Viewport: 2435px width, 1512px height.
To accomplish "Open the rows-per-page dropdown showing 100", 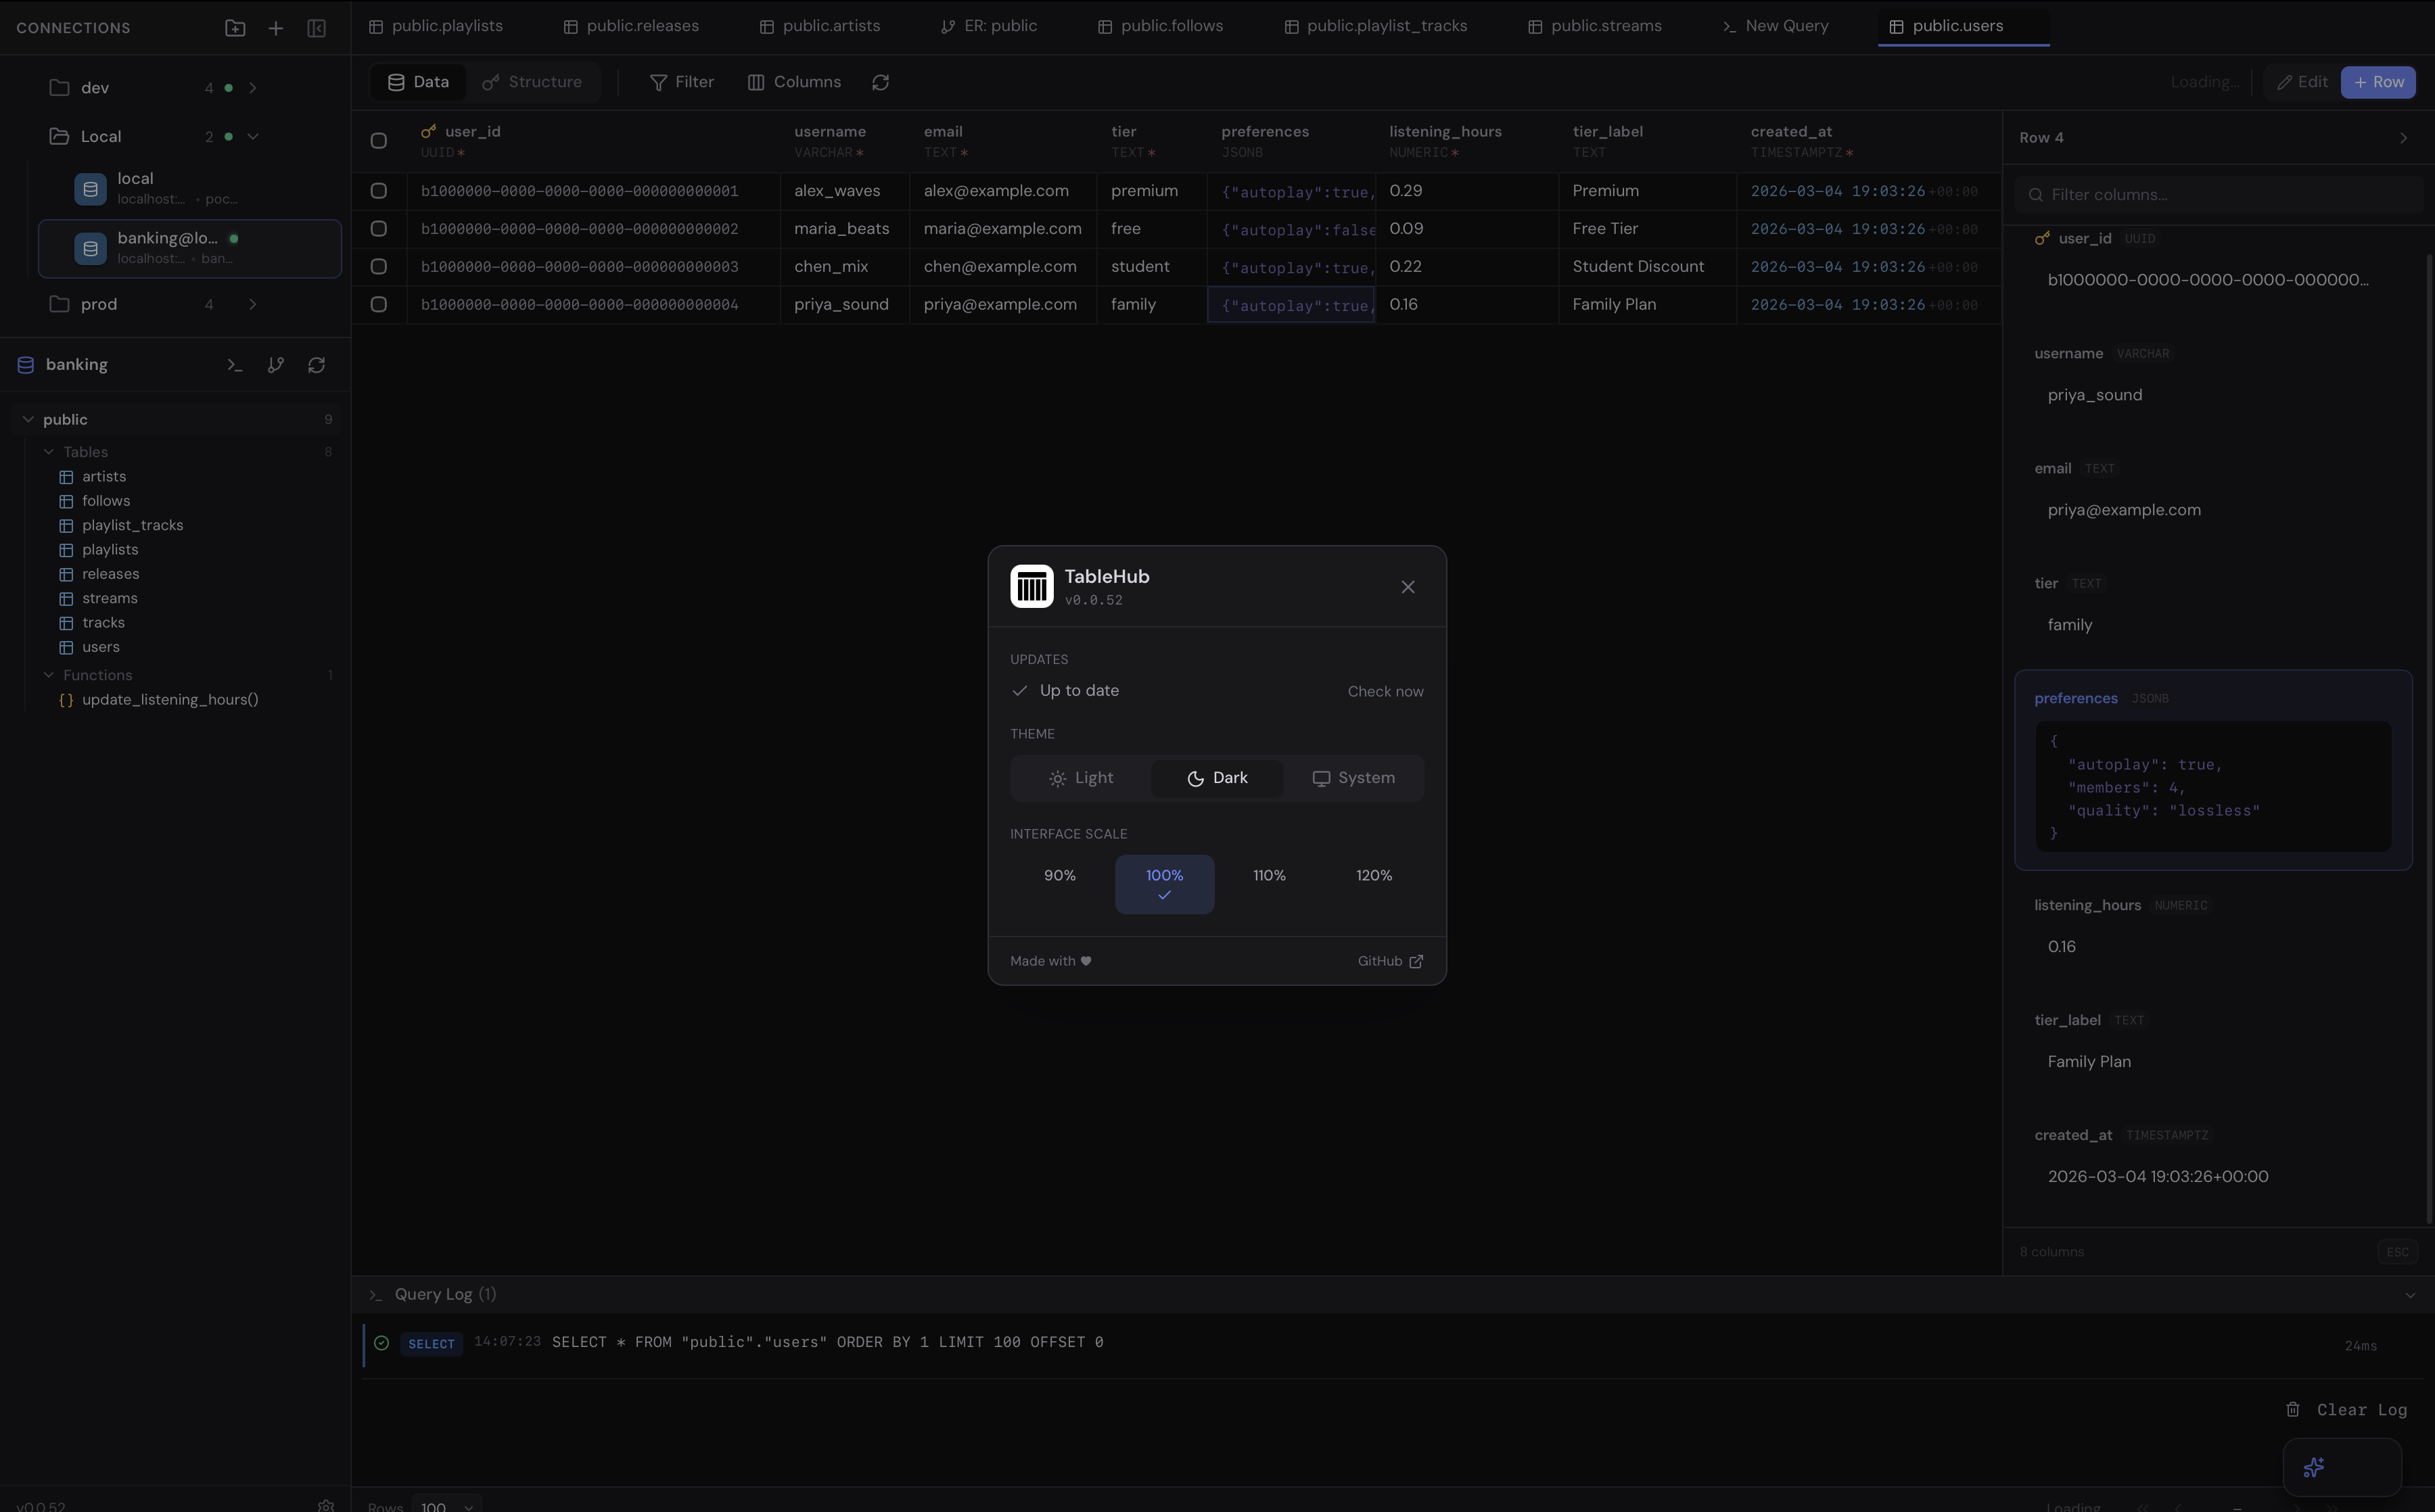I will (x=447, y=1505).
